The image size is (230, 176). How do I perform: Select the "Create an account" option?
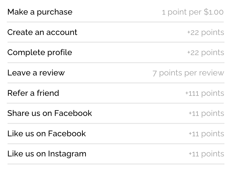pos(42,32)
